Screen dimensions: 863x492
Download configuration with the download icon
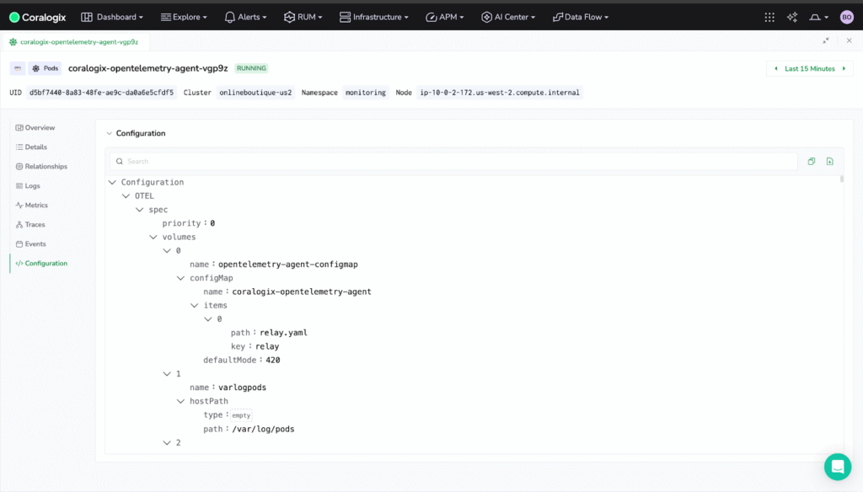click(x=829, y=161)
